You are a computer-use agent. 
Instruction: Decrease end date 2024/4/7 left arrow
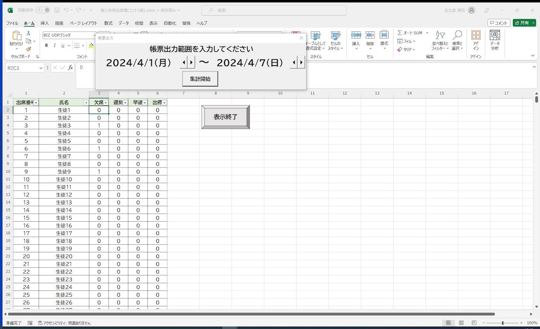tap(294, 63)
